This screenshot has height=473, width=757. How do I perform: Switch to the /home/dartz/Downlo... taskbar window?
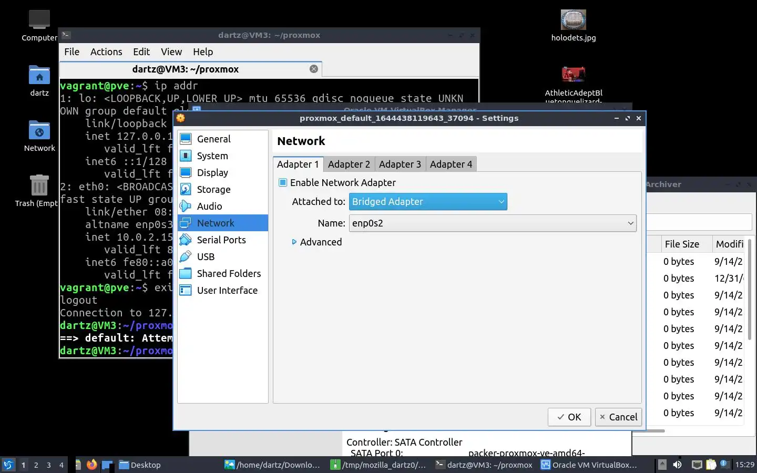tap(272, 465)
